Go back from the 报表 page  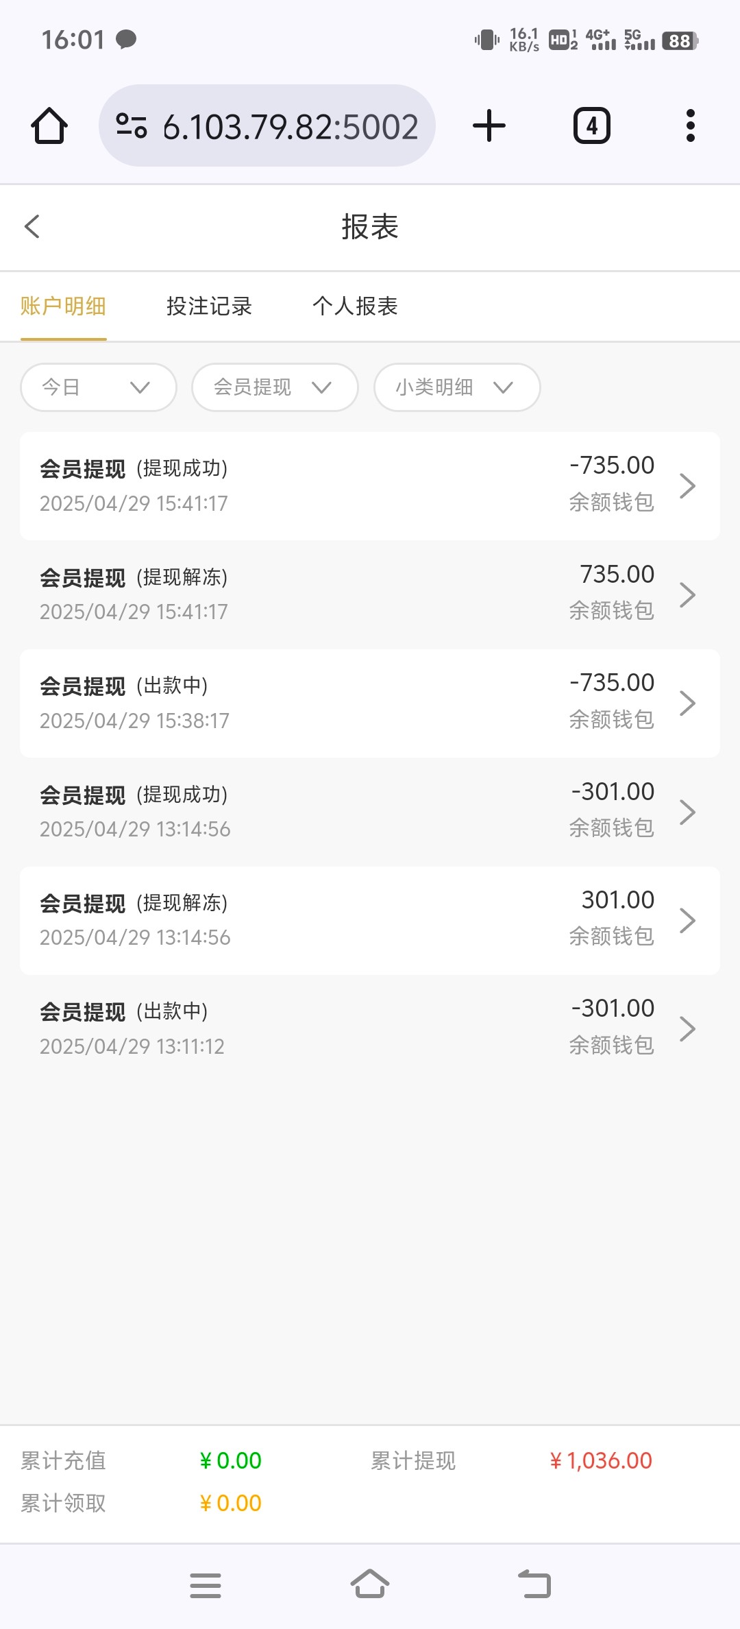pyautogui.click(x=32, y=227)
